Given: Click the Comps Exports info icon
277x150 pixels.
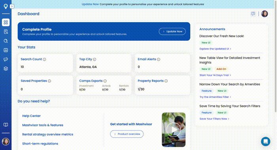Looking at the screenshot, I should pos(105,81).
